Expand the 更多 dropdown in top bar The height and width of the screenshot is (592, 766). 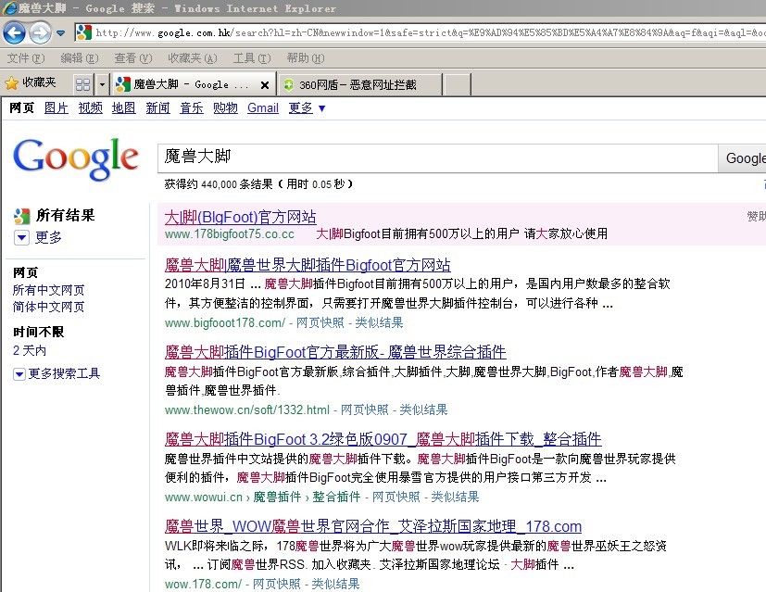(x=307, y=107)
